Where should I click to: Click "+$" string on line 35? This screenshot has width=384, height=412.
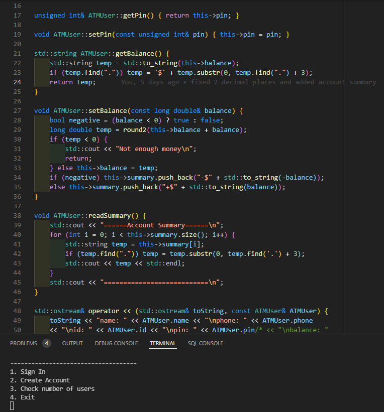(169, 187)
